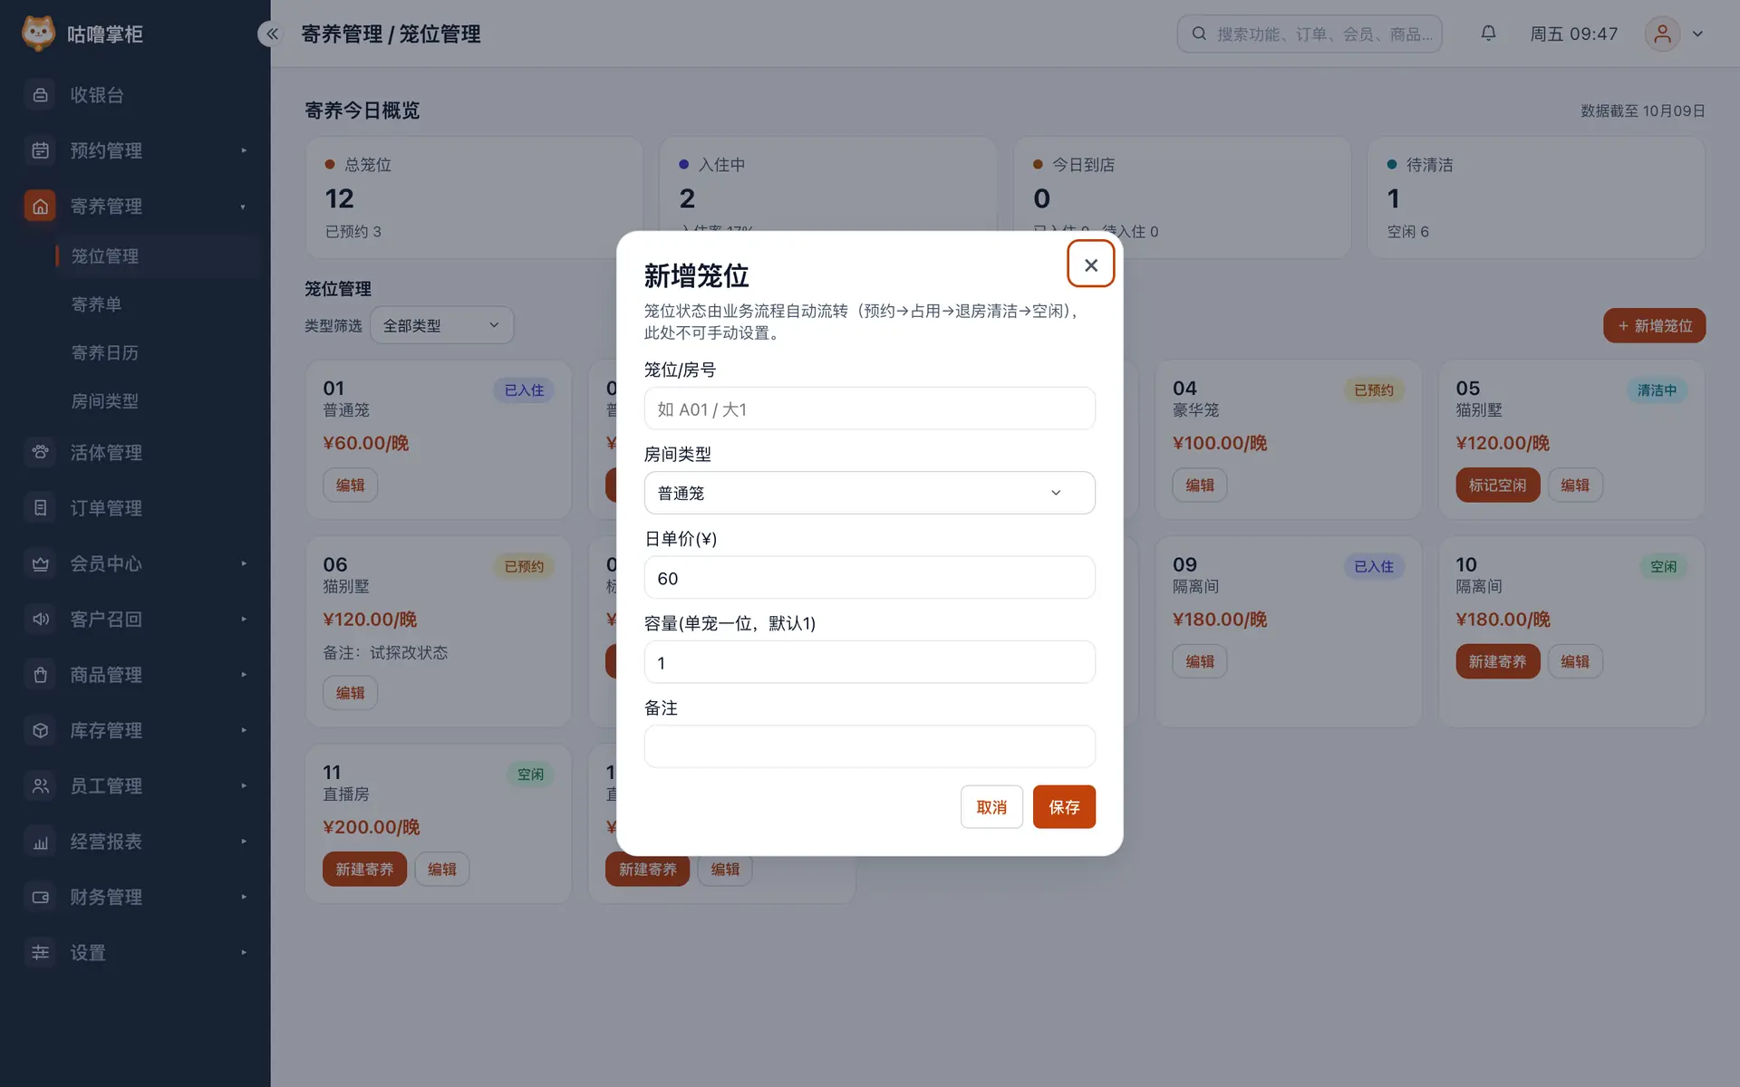Create 新建寄养 for cage 10
The height and width of the screenshot is (1087, 1740).
pyautogui.click(x=1497, y=661)
